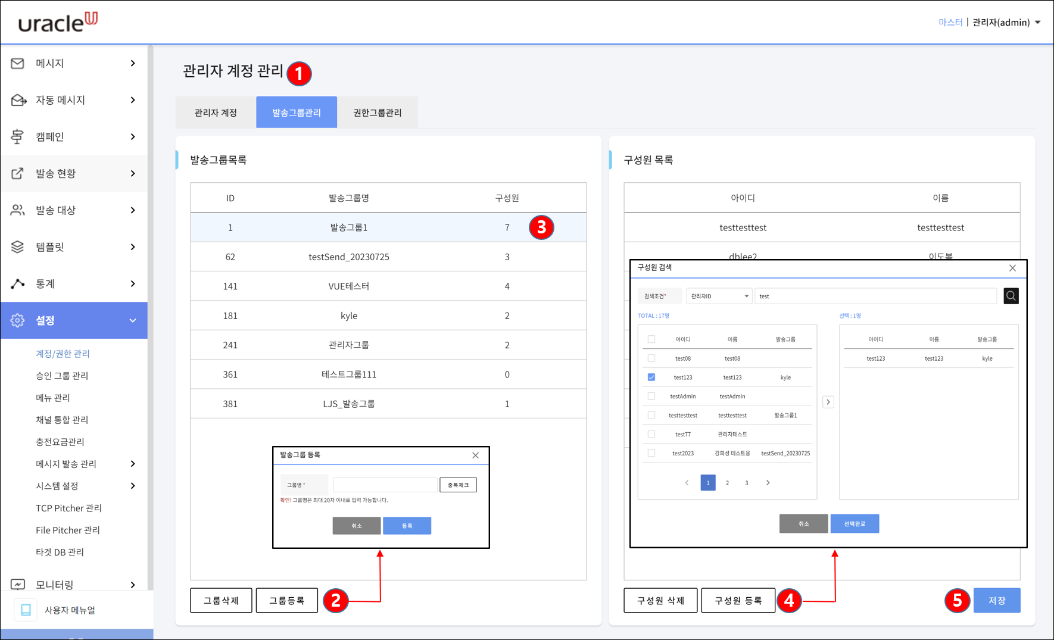Go to page 2 in 구성원 검색
Viewport: 1054px width, 640px height.
pyautogui.click(x=727, y=483)
